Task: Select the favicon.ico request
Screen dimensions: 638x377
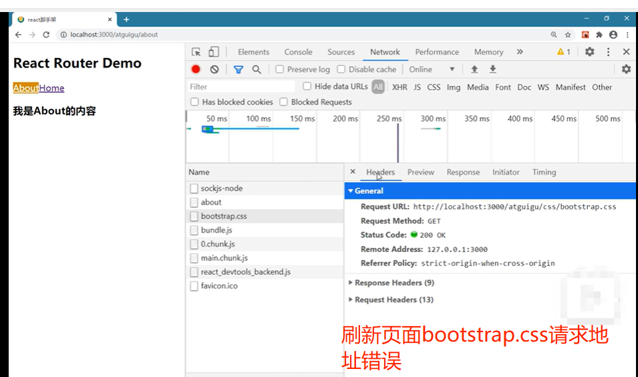Action: click(265, 286)
